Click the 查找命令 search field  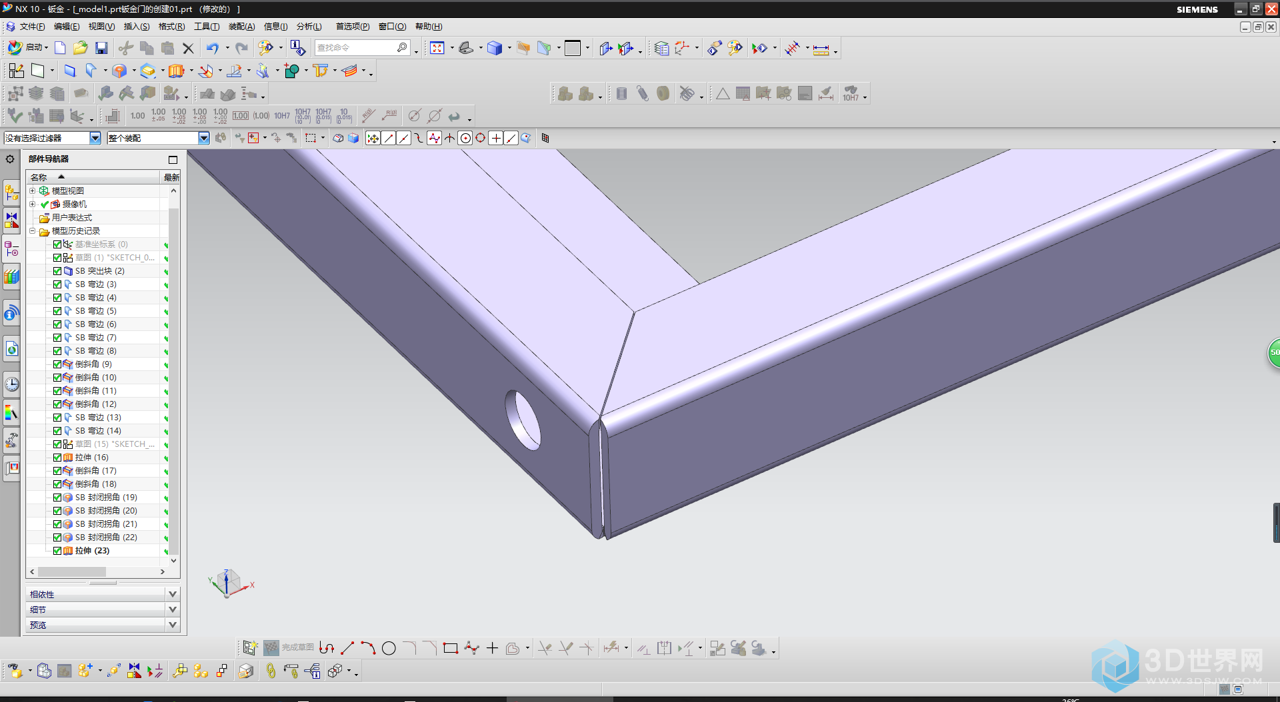click(362, 48)
